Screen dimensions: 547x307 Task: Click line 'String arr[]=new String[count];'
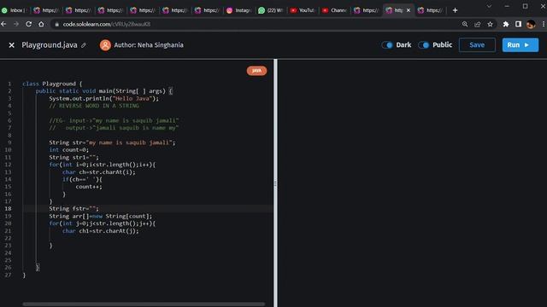coord(101,216)
